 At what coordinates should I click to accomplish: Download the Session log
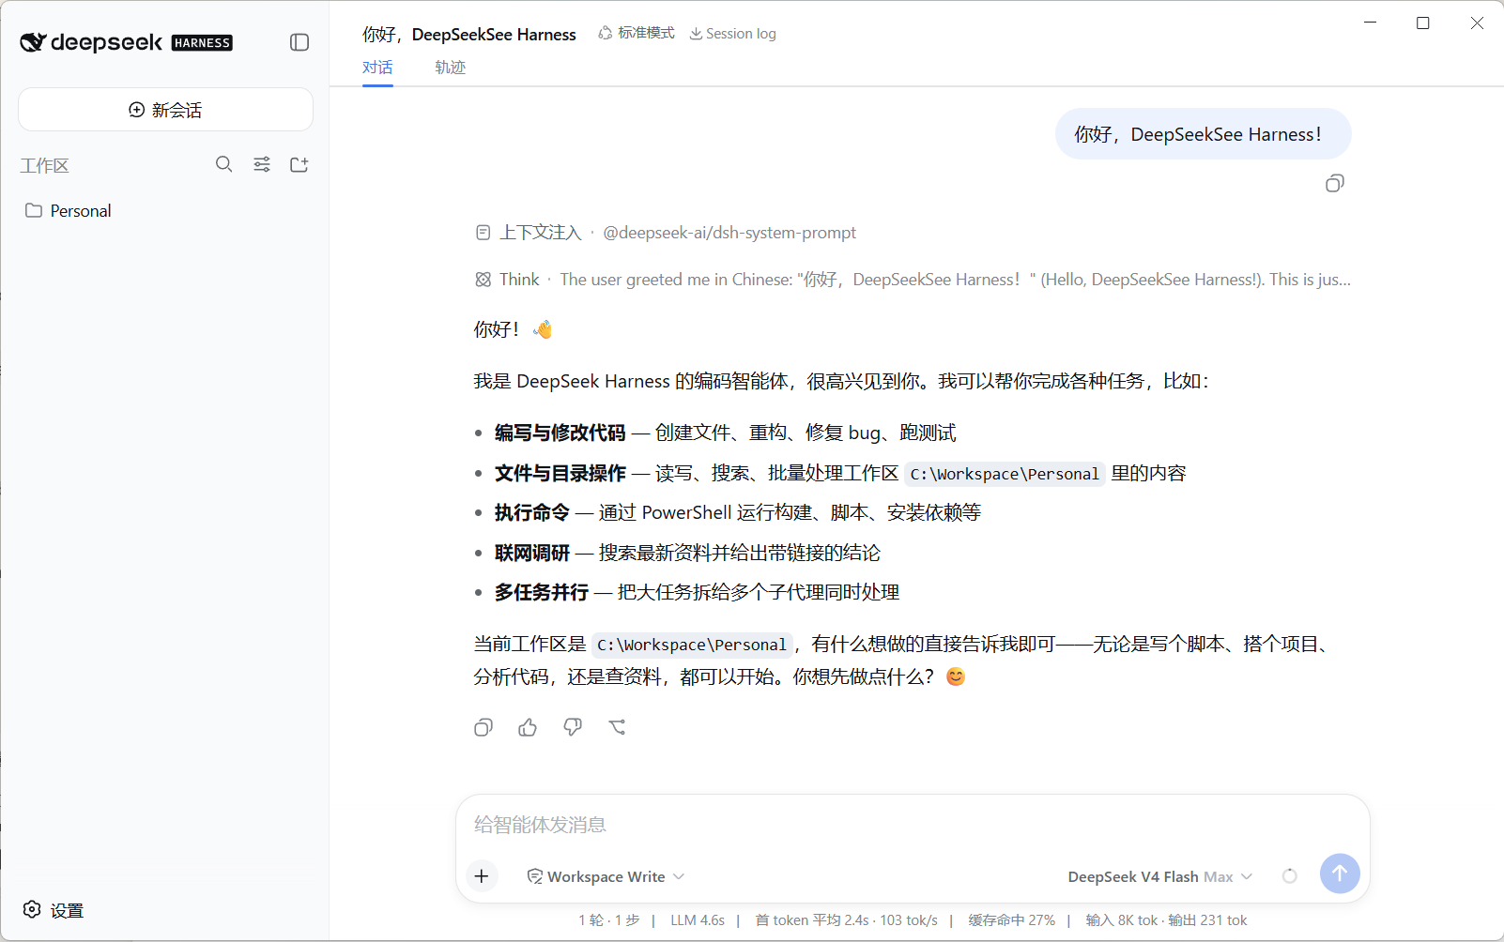(733, 34)
